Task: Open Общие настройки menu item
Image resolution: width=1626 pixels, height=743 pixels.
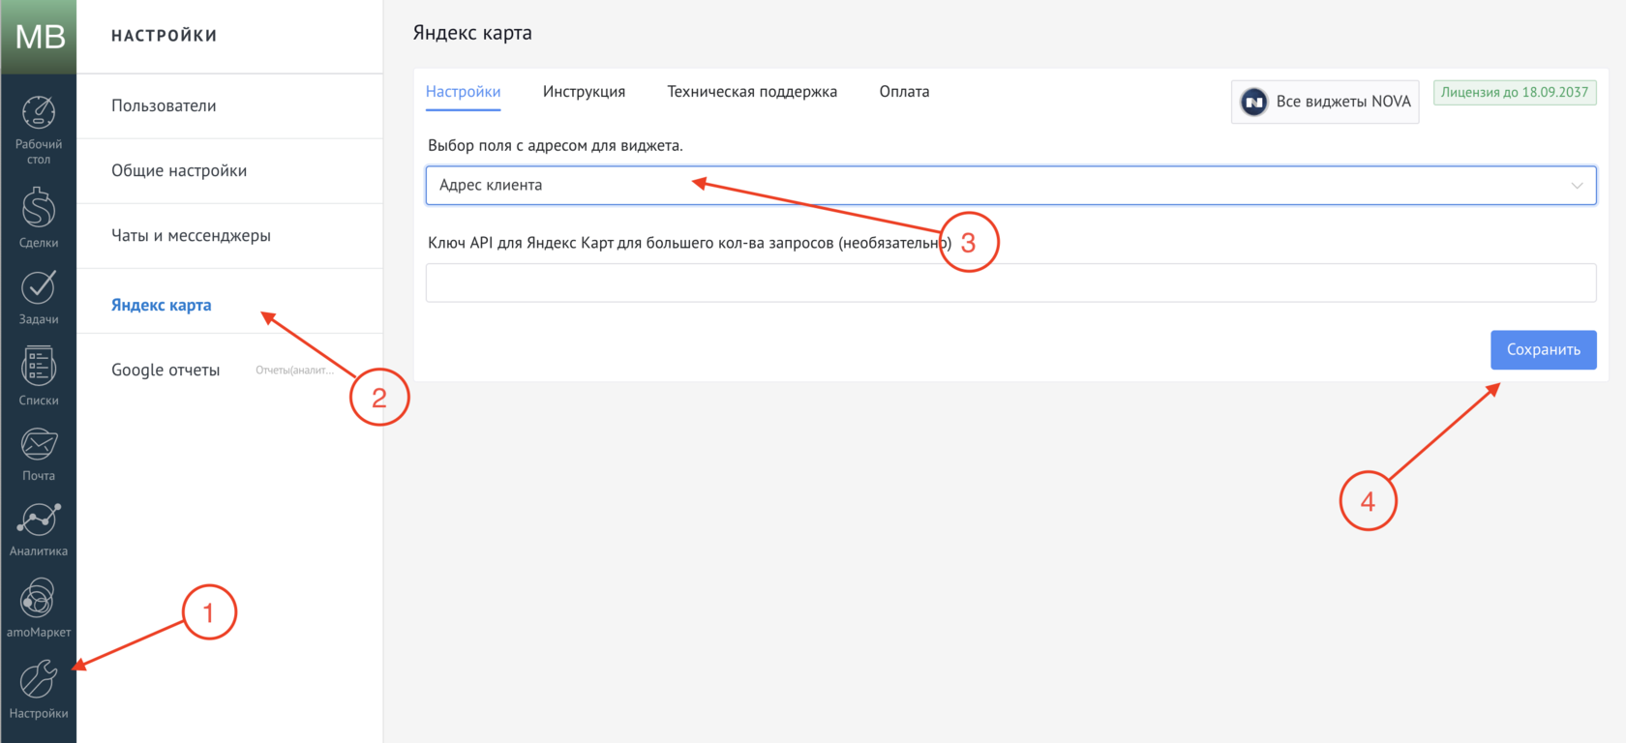Action: 179,171
